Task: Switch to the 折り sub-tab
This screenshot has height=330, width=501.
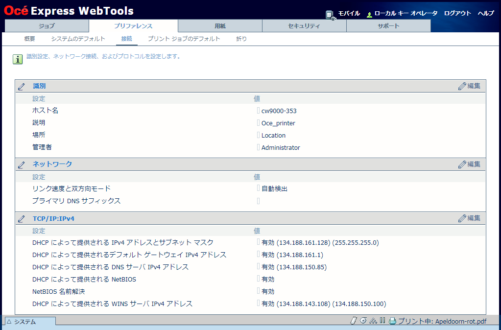Action: point(241,39)
